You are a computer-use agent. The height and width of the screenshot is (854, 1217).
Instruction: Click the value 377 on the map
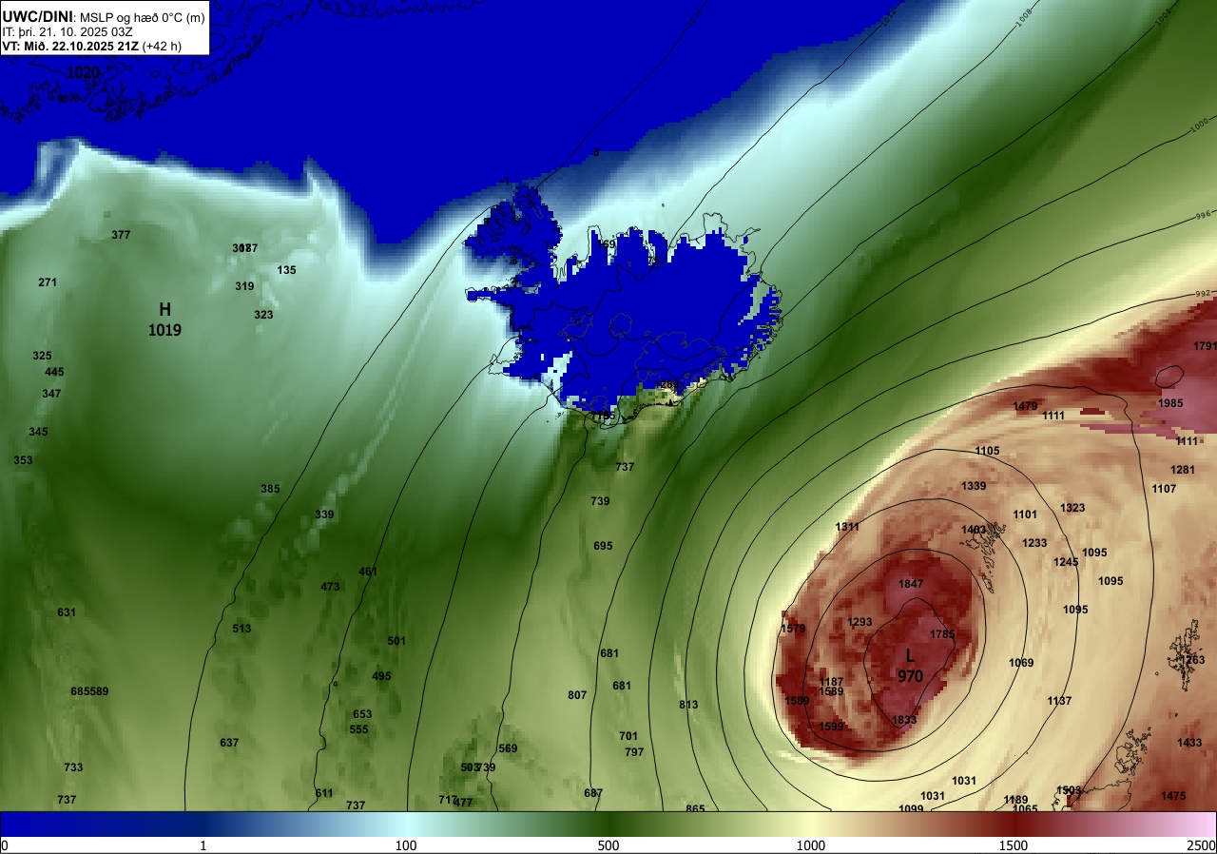tap(121, 235)
